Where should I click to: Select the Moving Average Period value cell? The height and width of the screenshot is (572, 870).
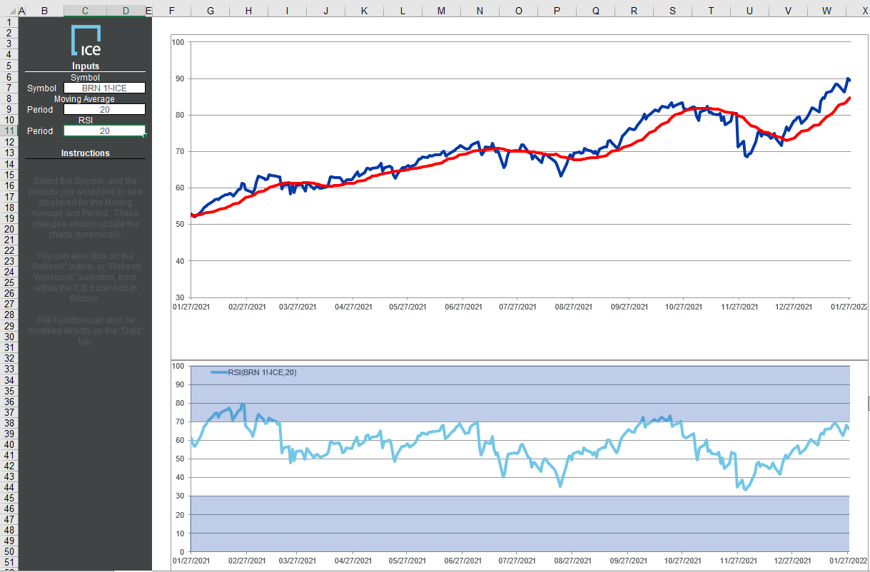coord(104,110)
